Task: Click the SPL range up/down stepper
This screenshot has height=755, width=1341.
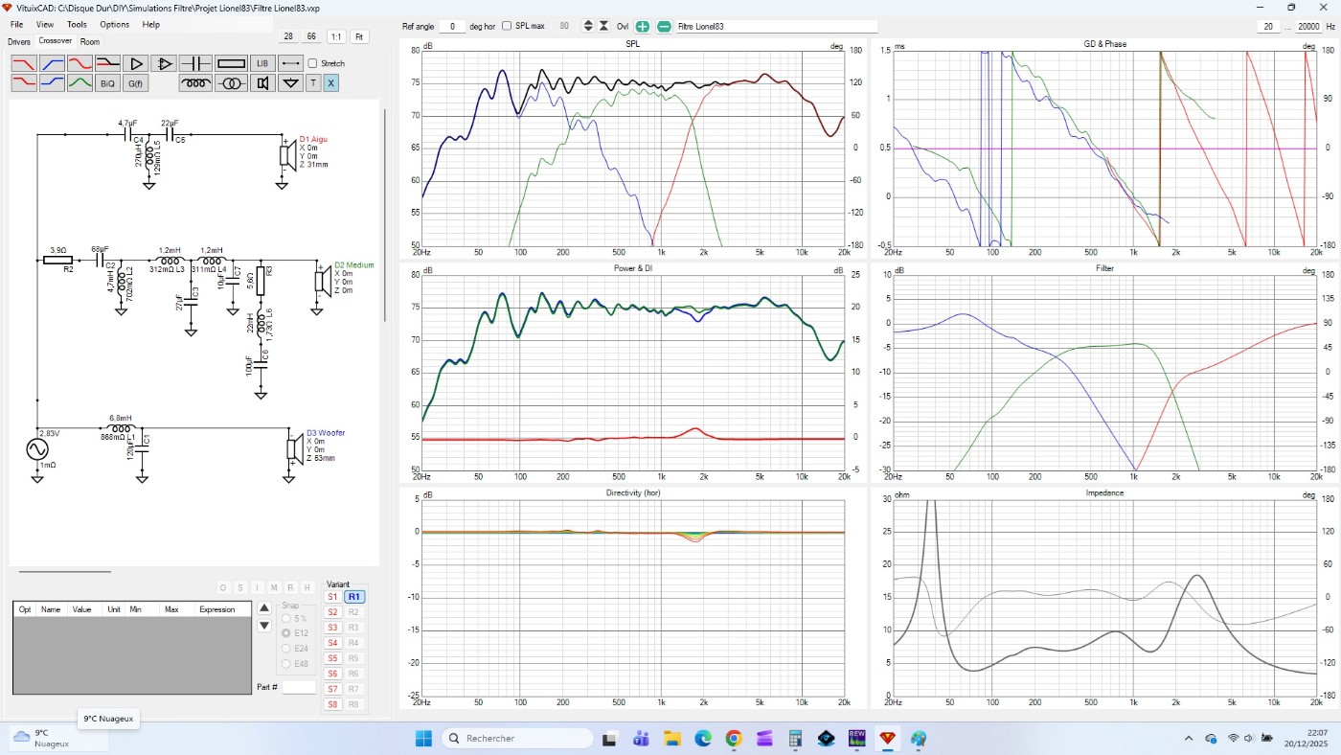Action: click(588, 26)
